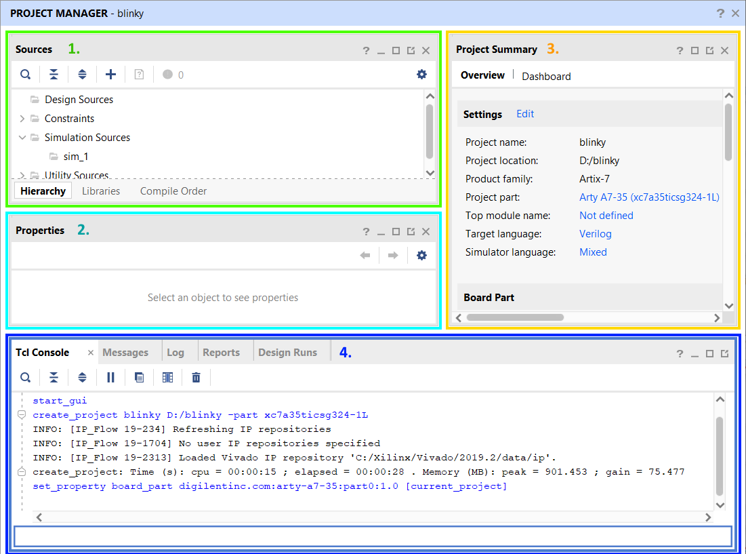Change target language via Verilog link
Image resolution: width=746 pixels, height=554 pixels.
click(x=595, y=234)
